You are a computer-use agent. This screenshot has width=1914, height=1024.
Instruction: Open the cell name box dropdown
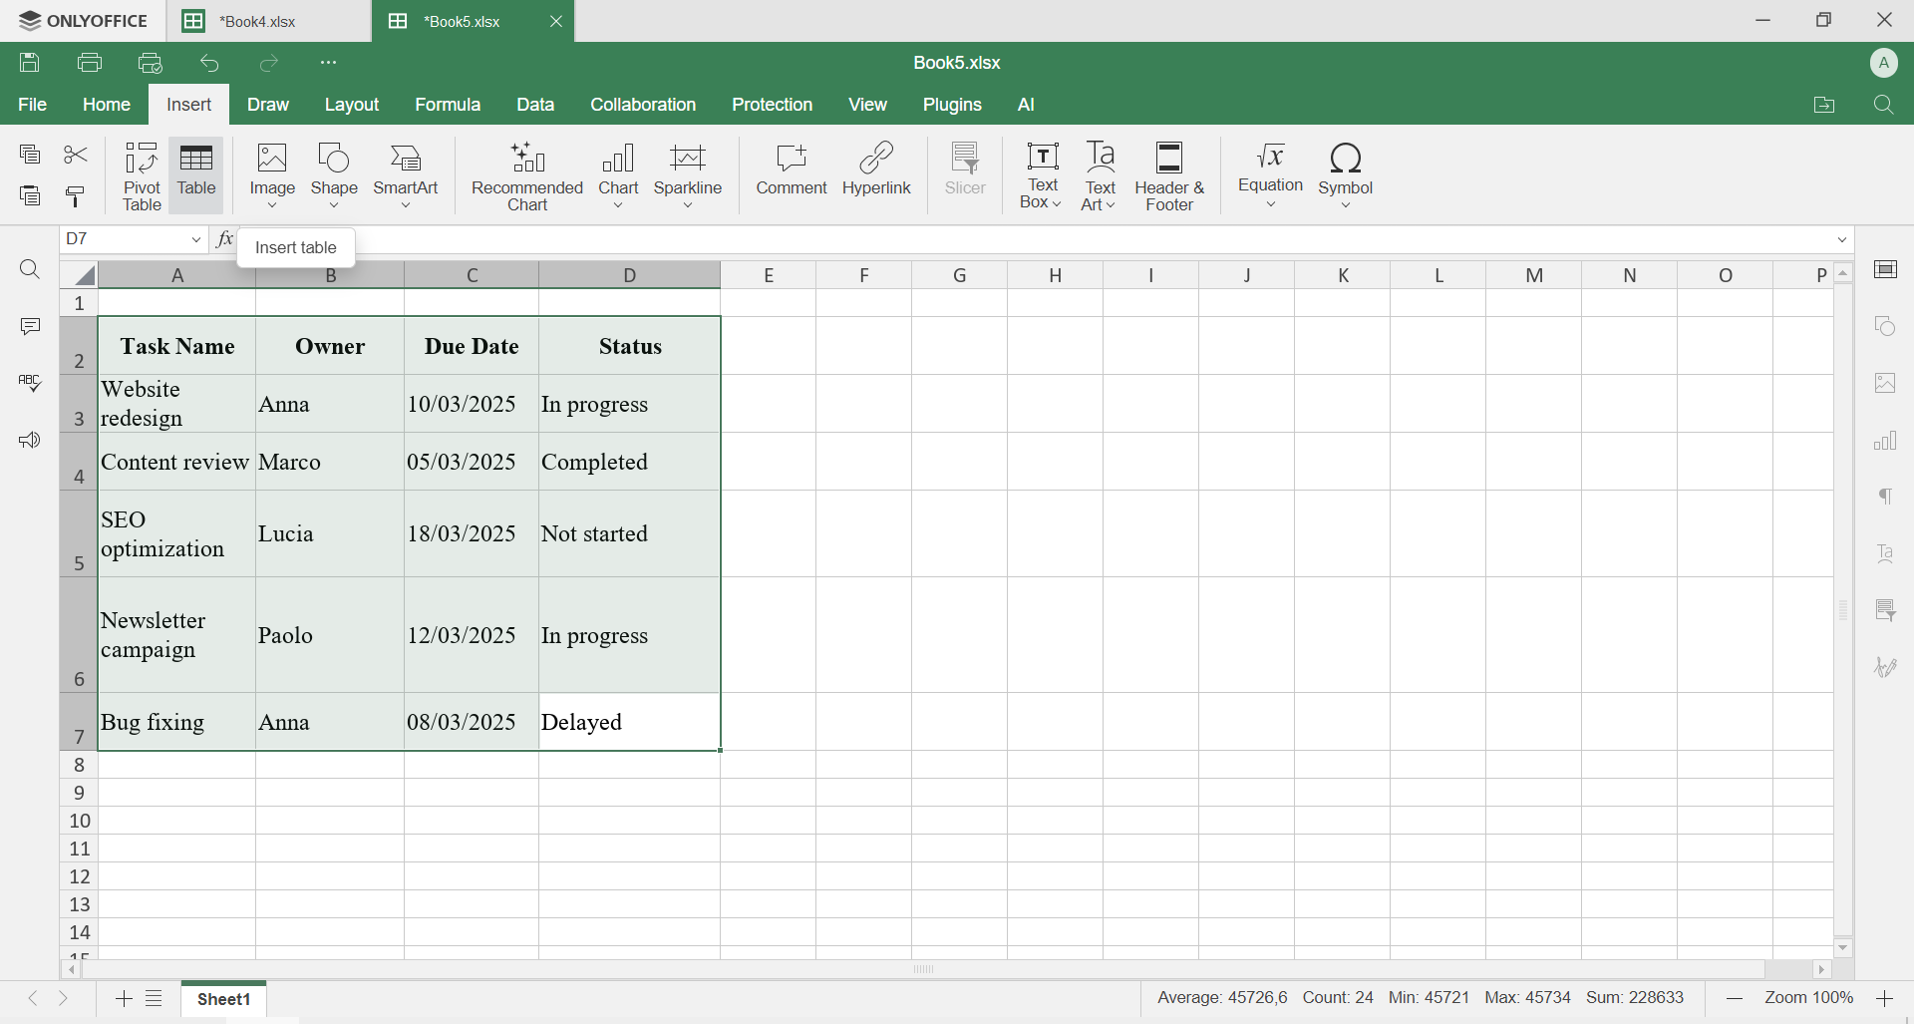click(x=196, y=239)
